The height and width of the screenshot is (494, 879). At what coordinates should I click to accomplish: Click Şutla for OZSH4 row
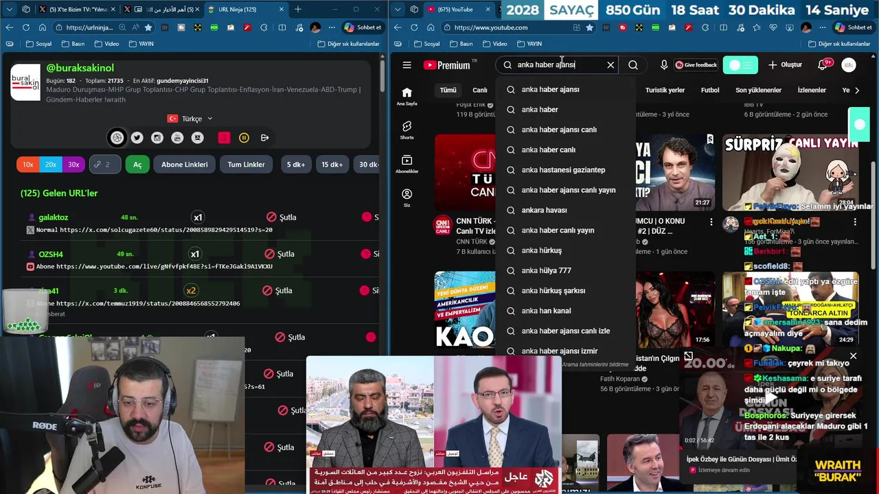(281, 254)
